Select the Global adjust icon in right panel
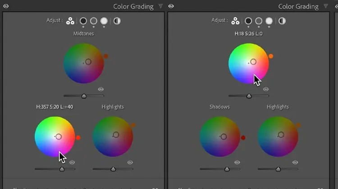 [282, 21]
